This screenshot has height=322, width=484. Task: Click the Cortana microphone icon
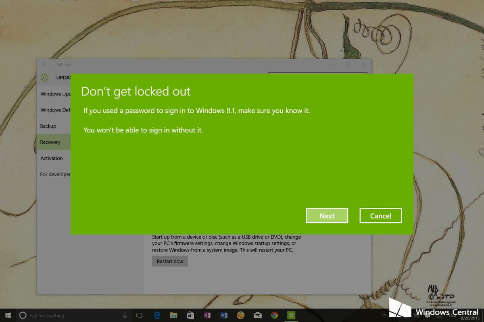pos(125,315)
